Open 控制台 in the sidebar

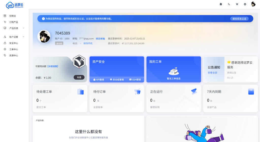tap(13, 16)
